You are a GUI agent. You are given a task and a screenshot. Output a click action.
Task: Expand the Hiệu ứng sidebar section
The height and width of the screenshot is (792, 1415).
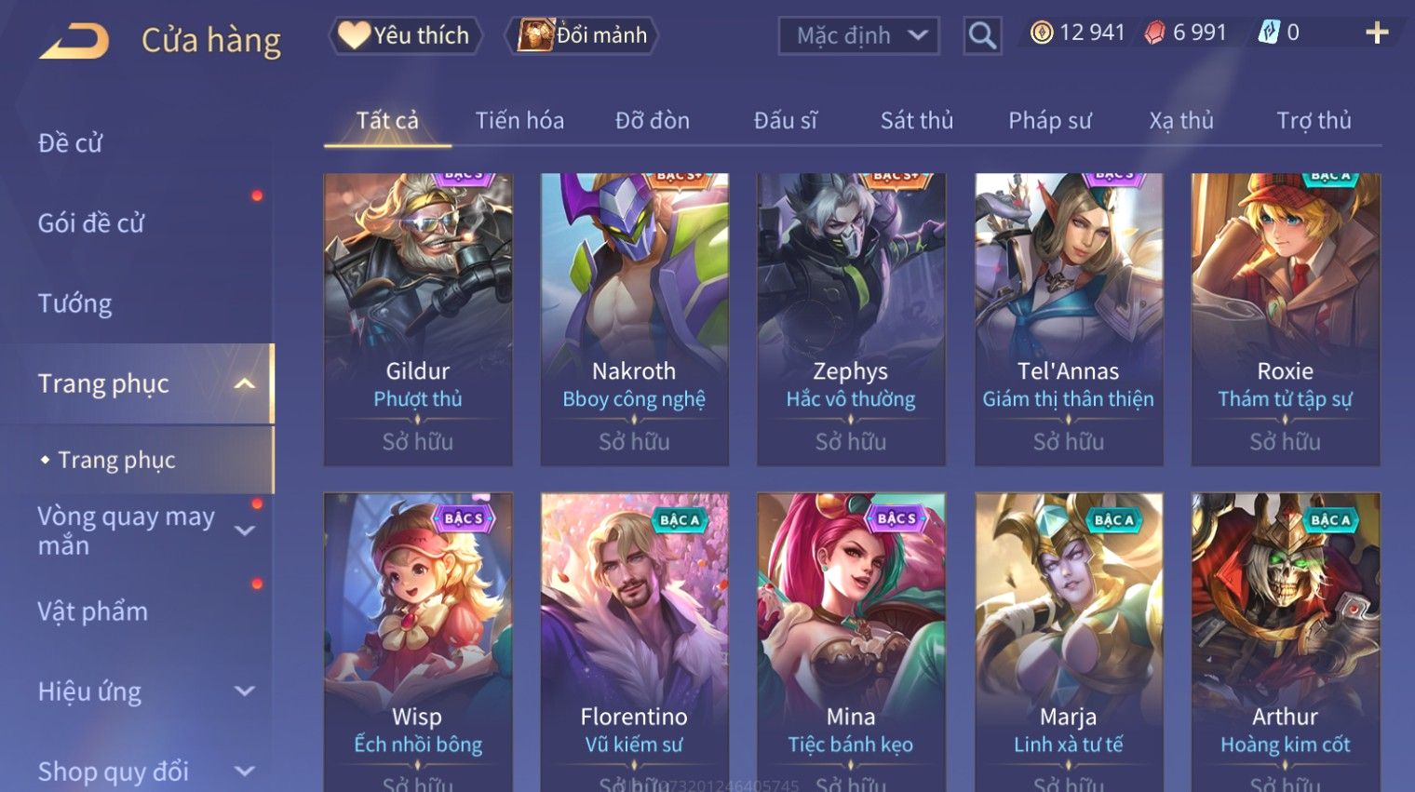pos(245,691)
